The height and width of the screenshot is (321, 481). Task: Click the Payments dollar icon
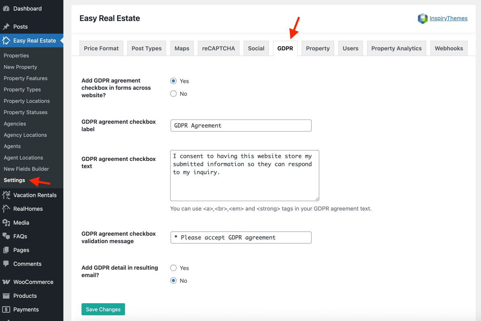click(x=6, y=309)
